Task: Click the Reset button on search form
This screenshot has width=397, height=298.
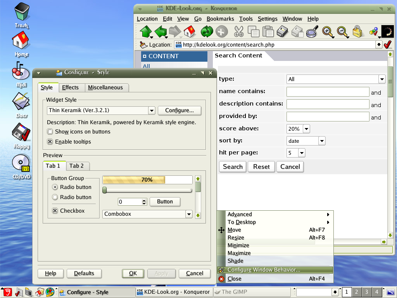Action: pos(261,167)
